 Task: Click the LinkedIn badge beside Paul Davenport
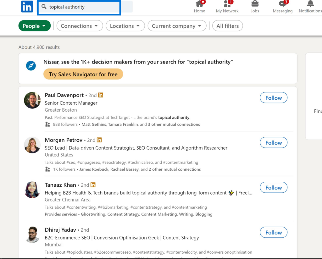click(x=100, y=95)
